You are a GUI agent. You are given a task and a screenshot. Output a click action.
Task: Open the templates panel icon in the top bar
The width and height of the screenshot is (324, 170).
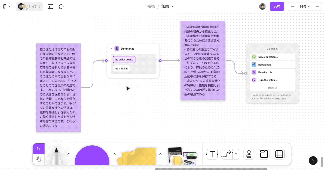point(50,6)
